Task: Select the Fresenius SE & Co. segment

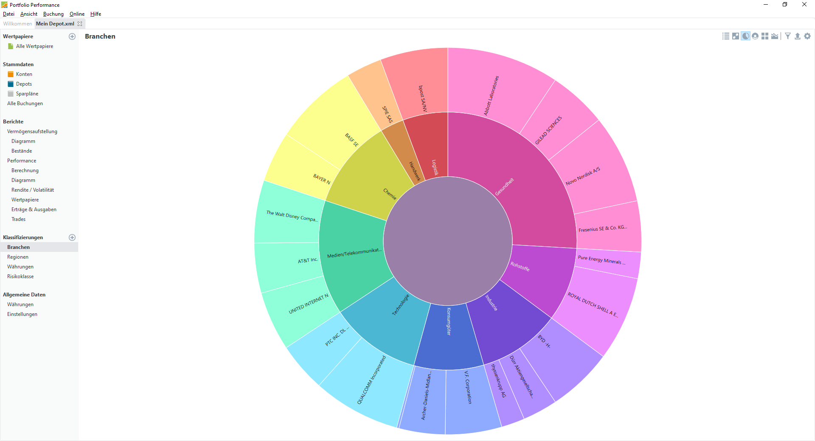Action: click(x=607, y=228)
